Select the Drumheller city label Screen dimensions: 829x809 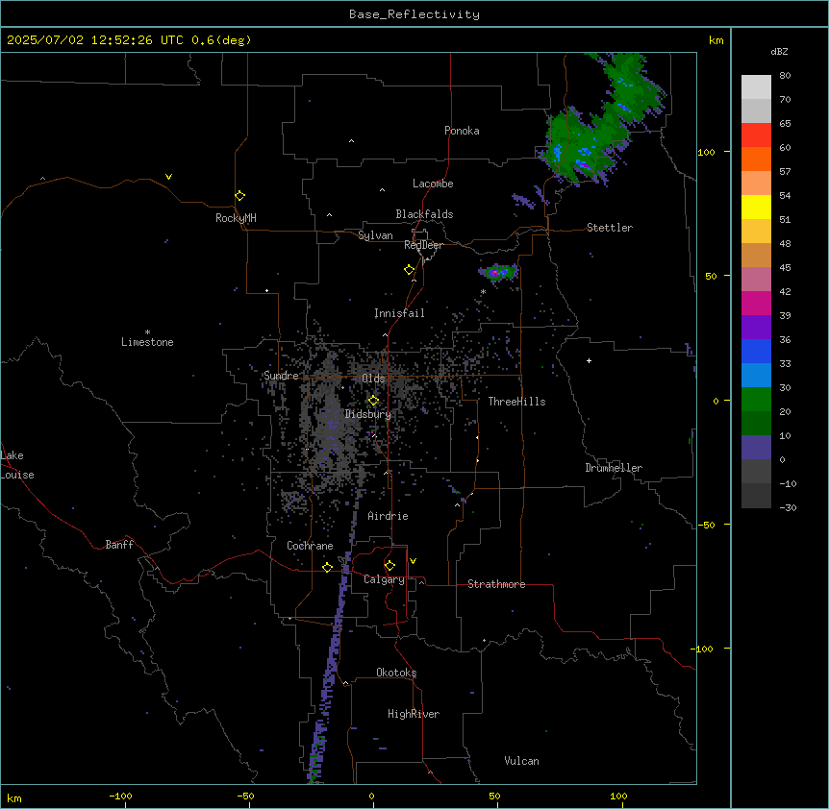click(x=614, y=468)
